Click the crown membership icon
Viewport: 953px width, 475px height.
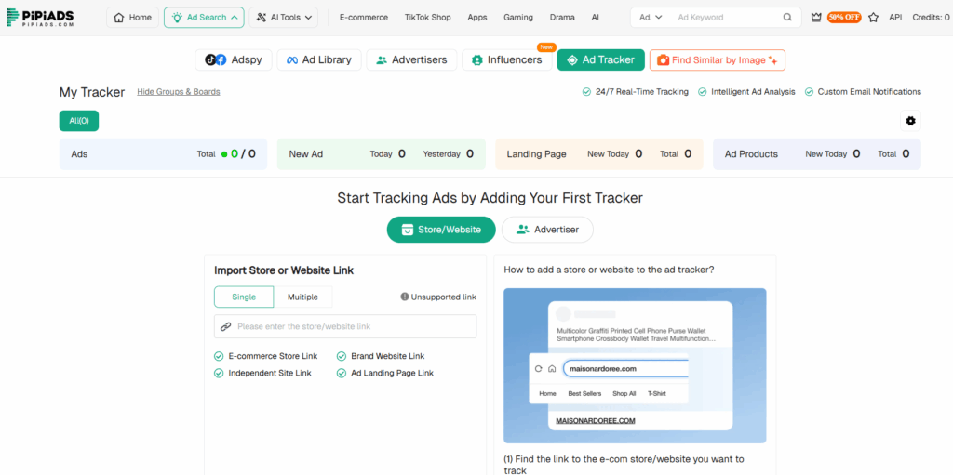click(x=816, y=18)
